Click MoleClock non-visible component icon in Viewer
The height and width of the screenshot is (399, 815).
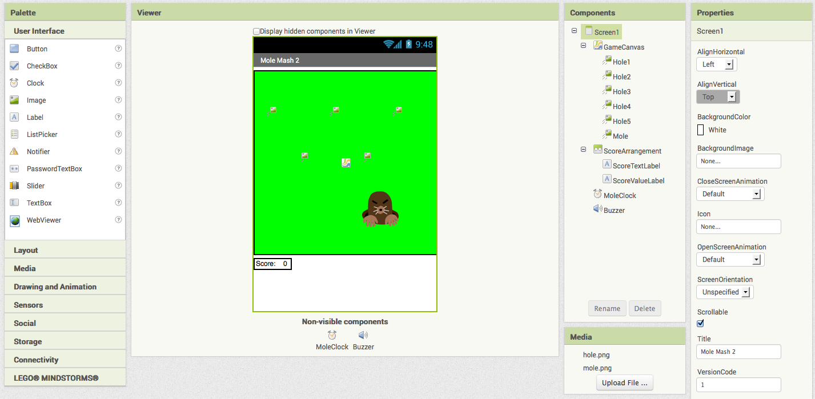pos(332,335)
